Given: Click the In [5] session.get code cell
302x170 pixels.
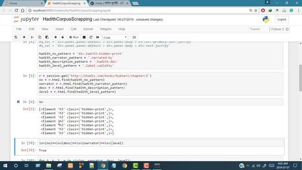Looking at the screenshot, I should click(160, 84).
